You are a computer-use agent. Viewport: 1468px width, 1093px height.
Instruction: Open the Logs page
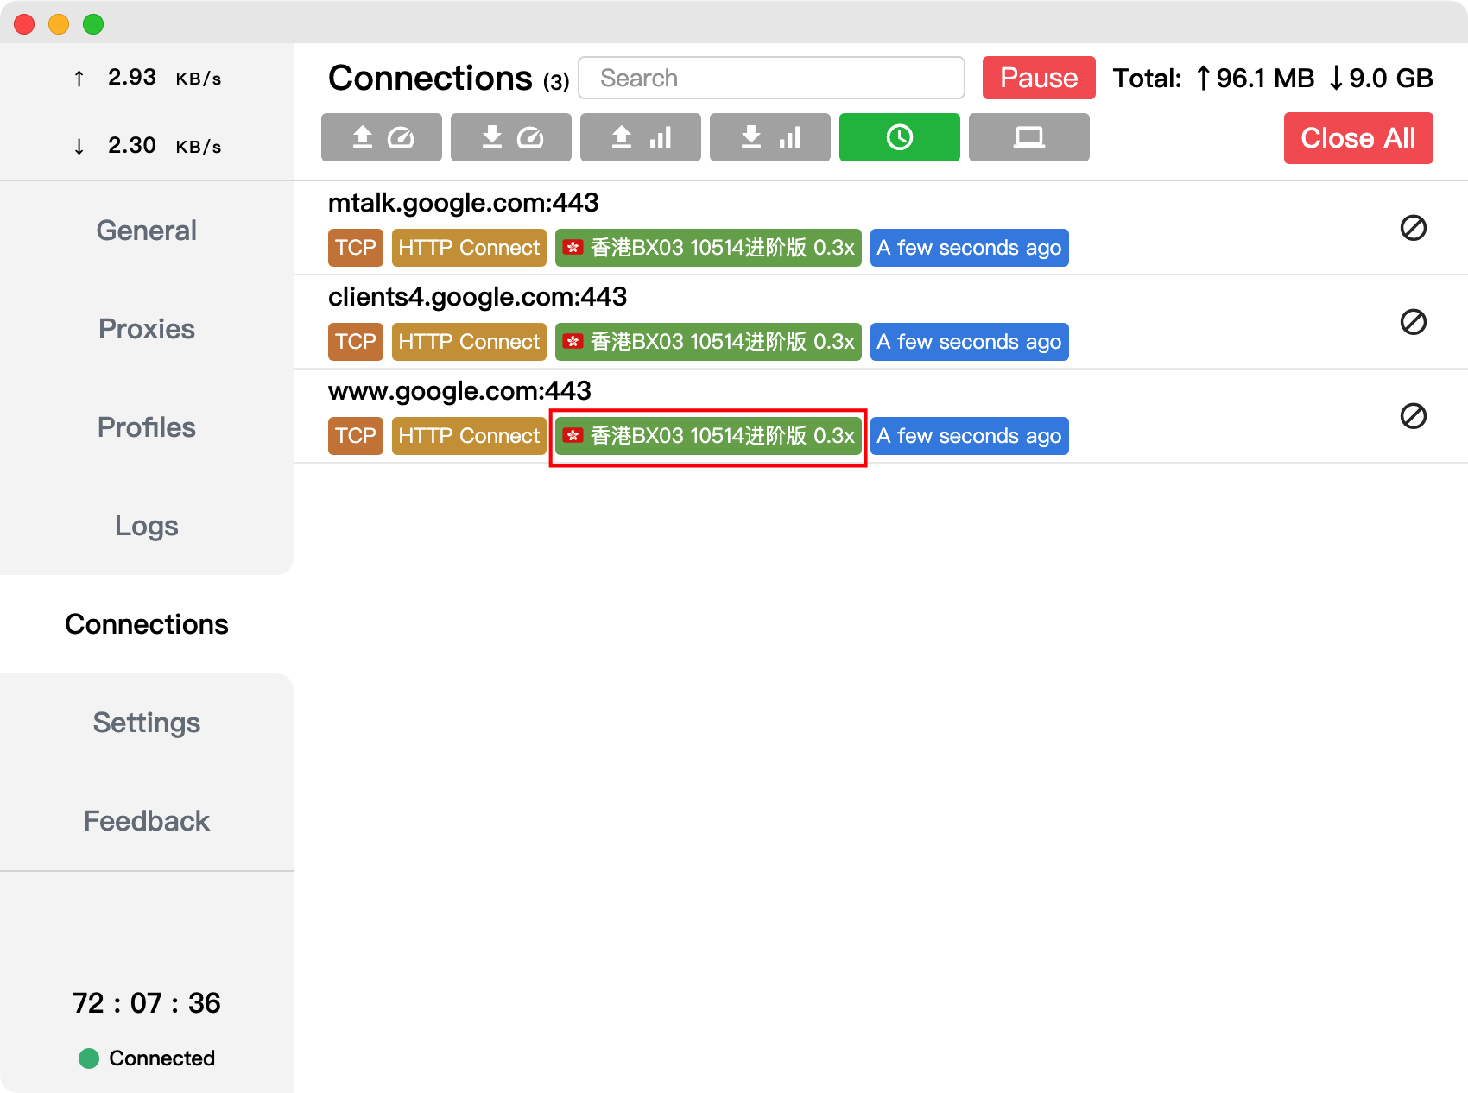coord(147,526)
